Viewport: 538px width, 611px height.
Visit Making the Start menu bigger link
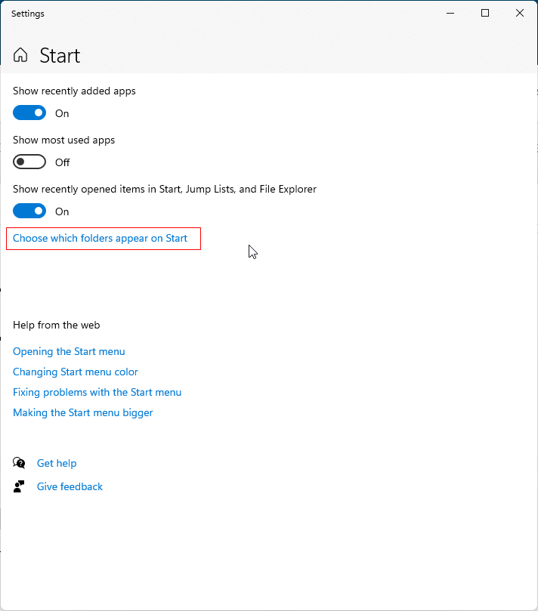pyautogui.click(x=82, y=412)
